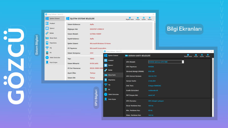
Task: Click Türkçe system language value
Action: (x=92, y=78)
